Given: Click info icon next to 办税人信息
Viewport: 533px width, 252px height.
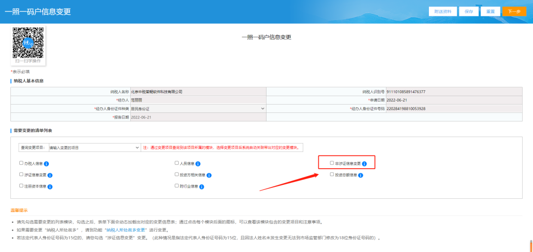Looking at the screenshot, I should click(46, 164).
